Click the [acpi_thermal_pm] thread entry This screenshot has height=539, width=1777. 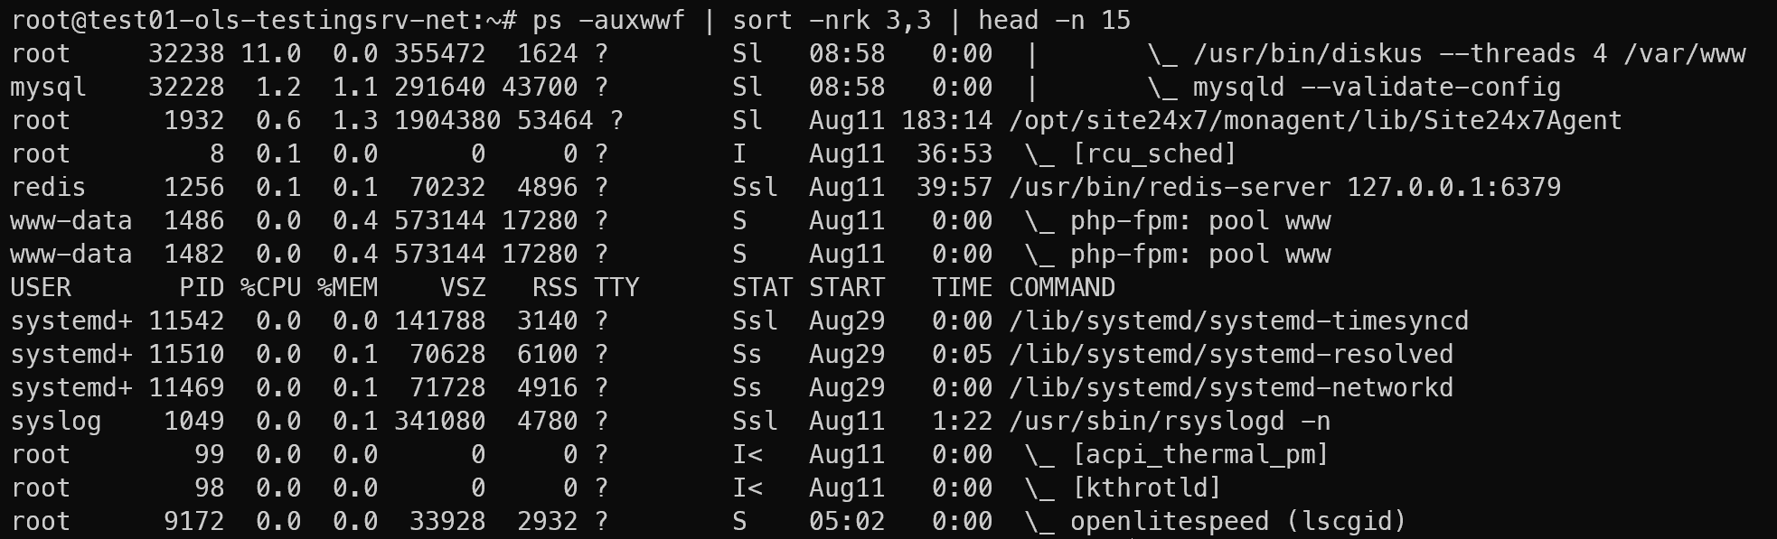tap(1199, 454)
